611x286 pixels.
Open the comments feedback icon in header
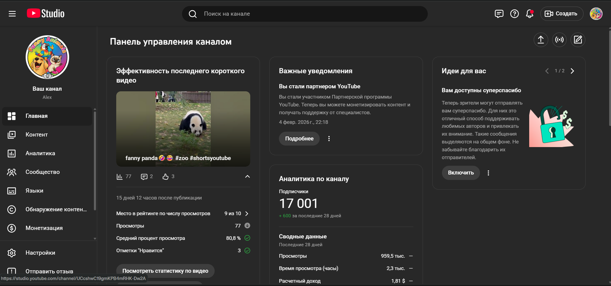click(x=499, y=14)
